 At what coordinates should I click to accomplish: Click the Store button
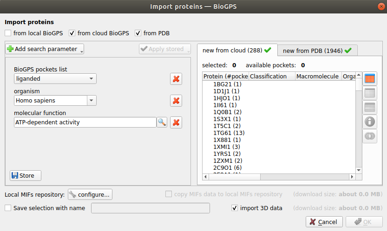pyautogui.click(x=26, y=175)
